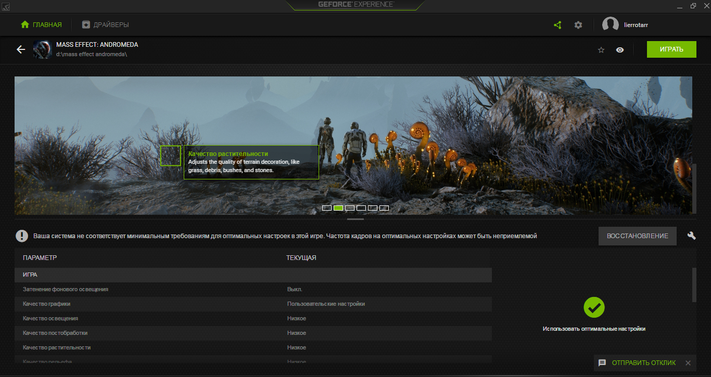Click the tooltip text about terrain decoration
Screen dimensions: 711x377
244,166
